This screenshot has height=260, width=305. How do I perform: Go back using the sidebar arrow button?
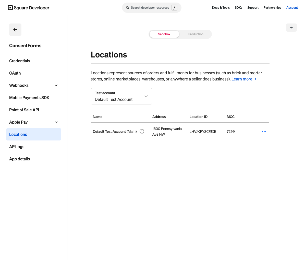pyautogui.click(x=15, y=30)
